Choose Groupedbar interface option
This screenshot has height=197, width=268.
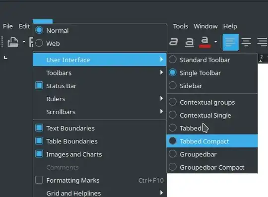[212, 154]
